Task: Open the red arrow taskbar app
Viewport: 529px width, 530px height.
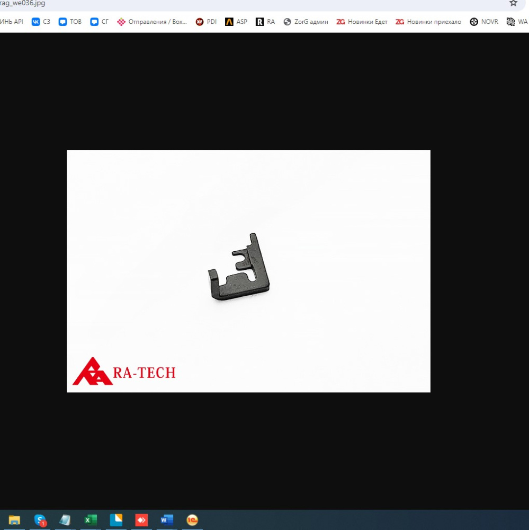Action: [141, 520]
